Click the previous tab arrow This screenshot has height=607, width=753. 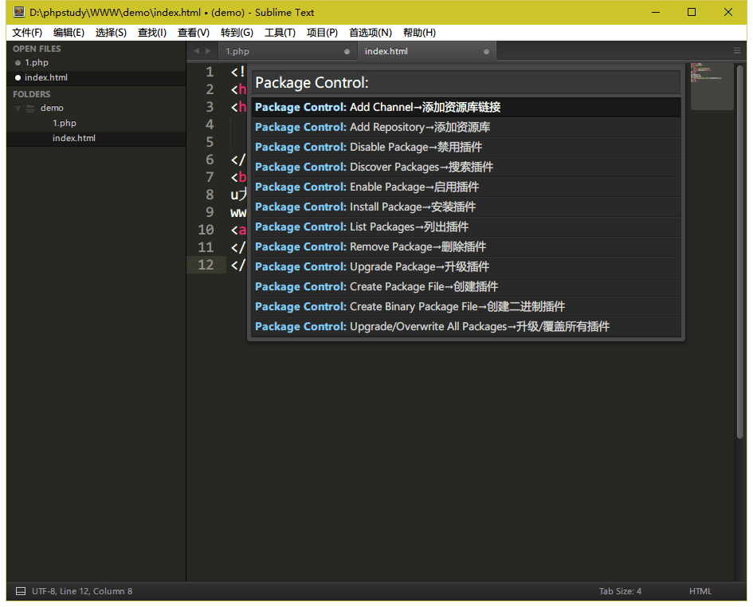[197, 51]
